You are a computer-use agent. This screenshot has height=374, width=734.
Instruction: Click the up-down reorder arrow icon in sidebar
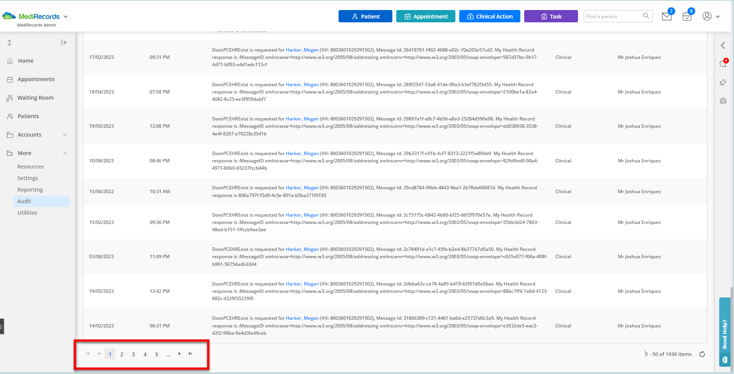(x=10, y=43)
